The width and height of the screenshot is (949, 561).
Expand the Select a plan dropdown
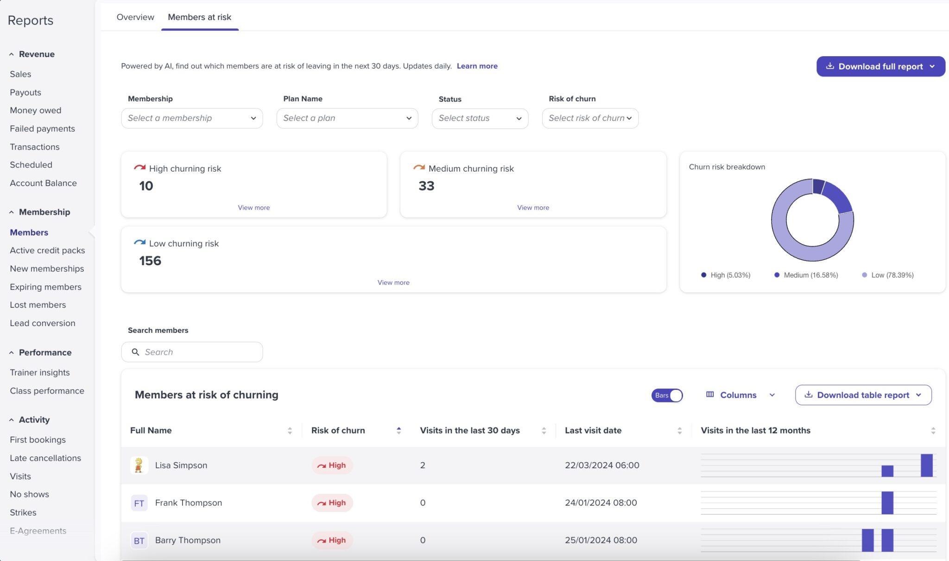point(347,118)
